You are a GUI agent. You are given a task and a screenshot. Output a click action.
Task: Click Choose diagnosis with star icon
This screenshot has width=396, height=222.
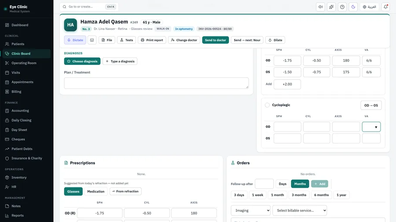pyautogui.click(x=82, y=61)
